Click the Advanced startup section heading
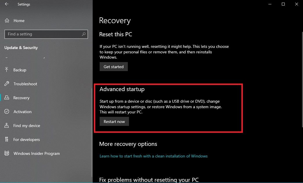The image size is (303, 183). coord(122,89)
